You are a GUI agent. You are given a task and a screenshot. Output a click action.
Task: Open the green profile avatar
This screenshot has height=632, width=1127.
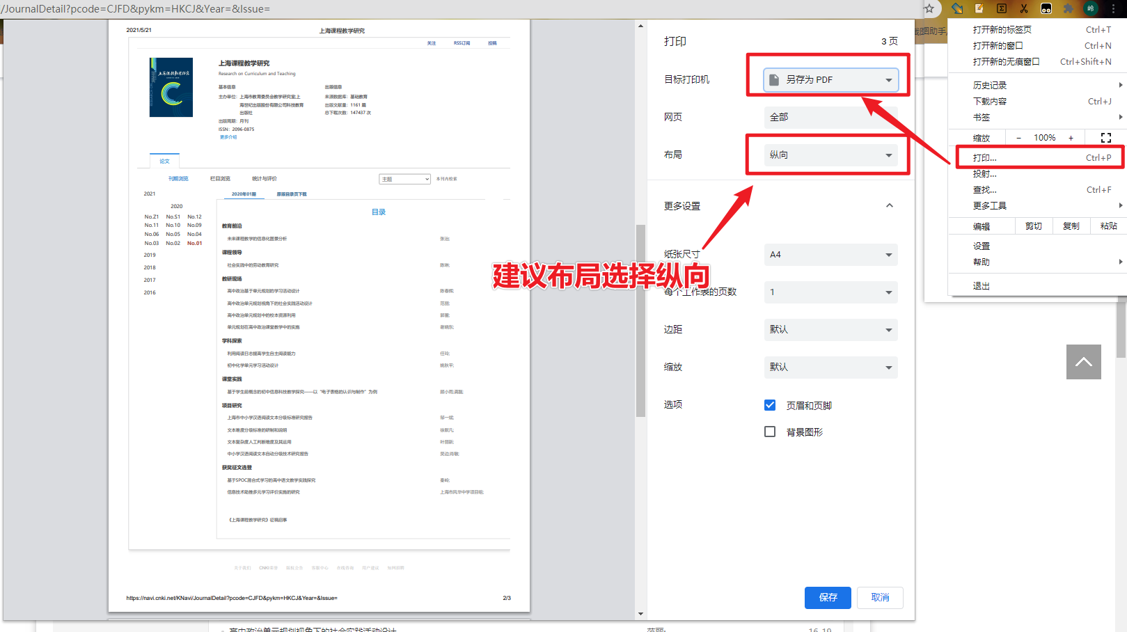(1091, 8)
